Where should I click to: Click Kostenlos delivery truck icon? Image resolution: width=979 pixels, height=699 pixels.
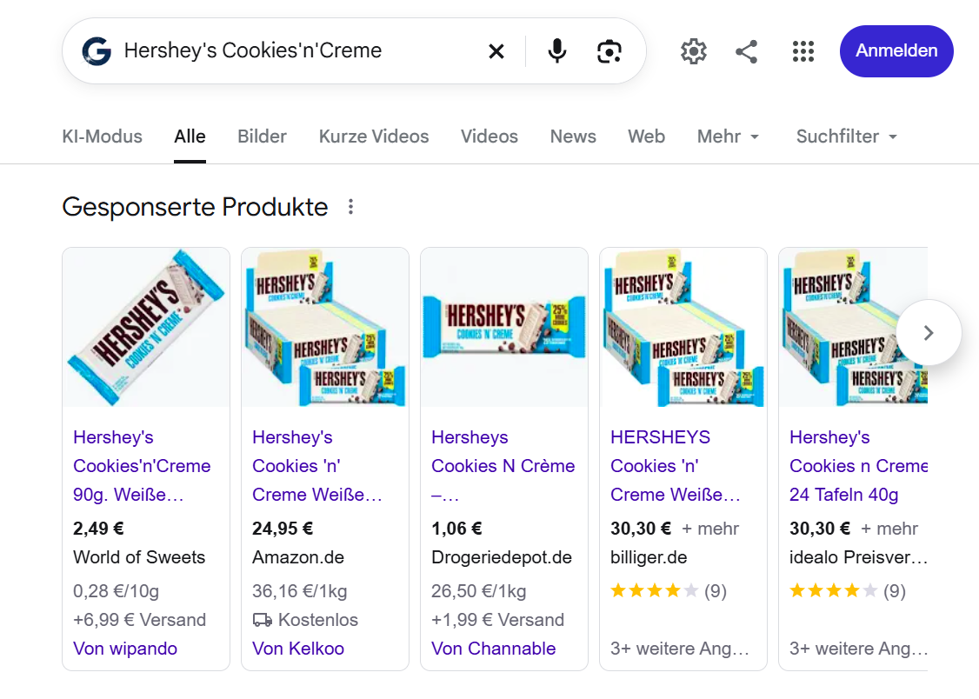coord(263,621)
